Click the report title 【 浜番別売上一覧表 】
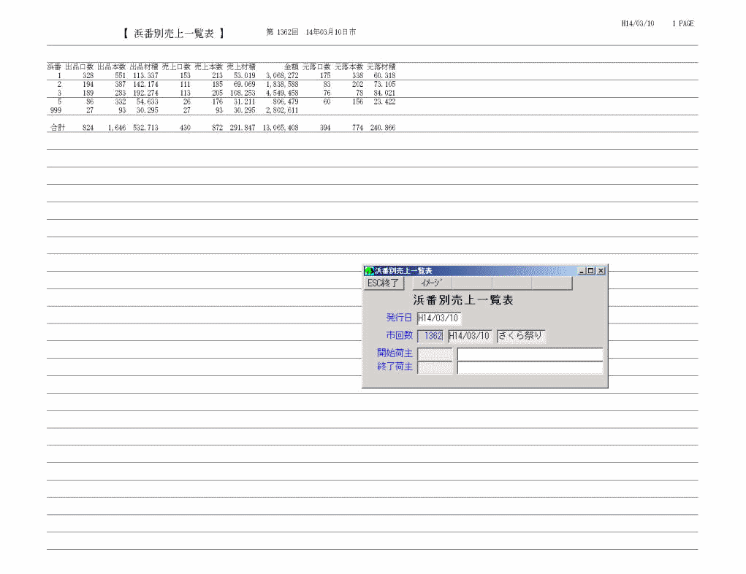 [174, 34]
